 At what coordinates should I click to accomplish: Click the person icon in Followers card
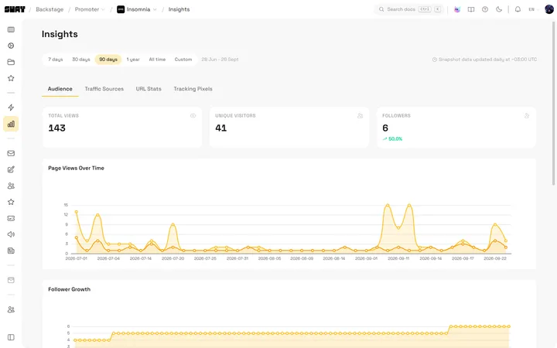tap(527, 116)
